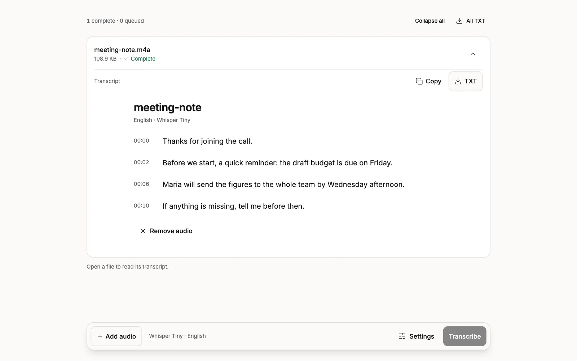577x361 pixels.
Task: Click the Remove audio button
Action: click(166, 231)
